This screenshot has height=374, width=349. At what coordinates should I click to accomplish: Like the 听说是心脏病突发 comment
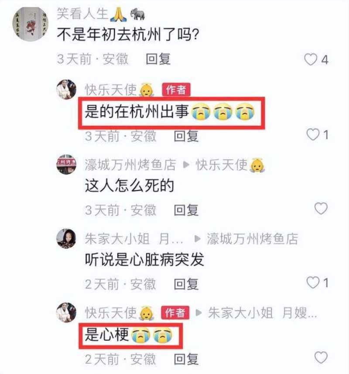313,283
